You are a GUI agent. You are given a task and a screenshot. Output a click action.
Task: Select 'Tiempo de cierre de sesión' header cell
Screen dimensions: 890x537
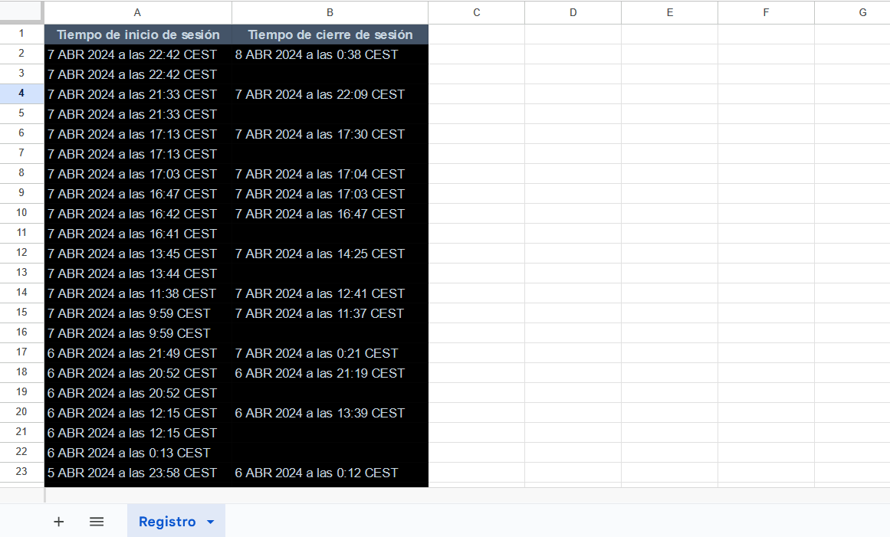coord(330,34)
